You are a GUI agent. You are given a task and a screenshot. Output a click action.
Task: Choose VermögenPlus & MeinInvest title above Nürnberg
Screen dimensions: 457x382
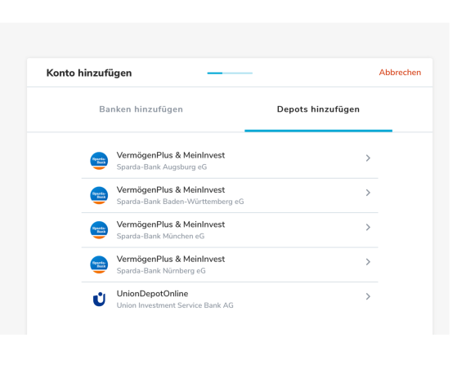[x=171, y=260]
